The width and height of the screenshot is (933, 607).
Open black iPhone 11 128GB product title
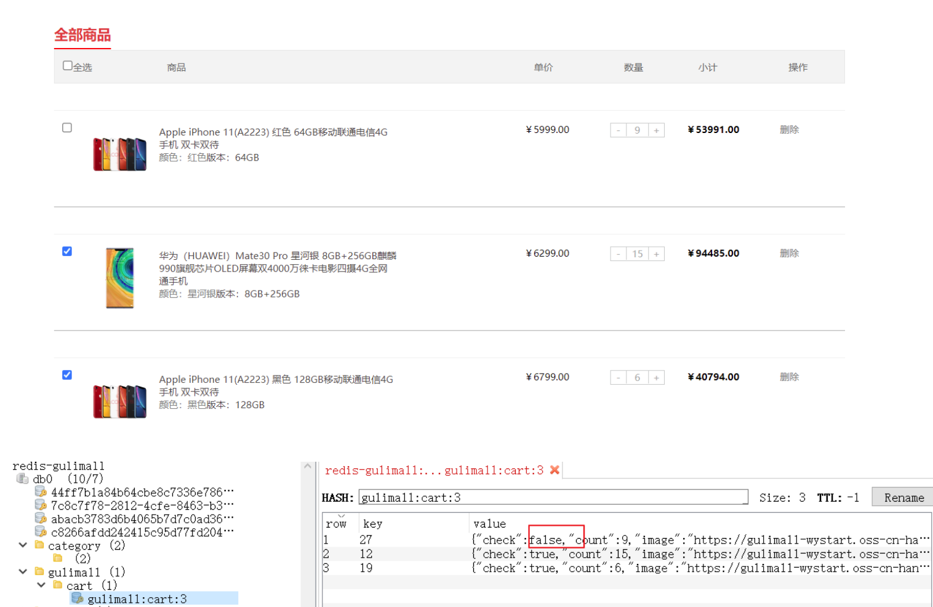pyautogui.click(x=276, y=385)
